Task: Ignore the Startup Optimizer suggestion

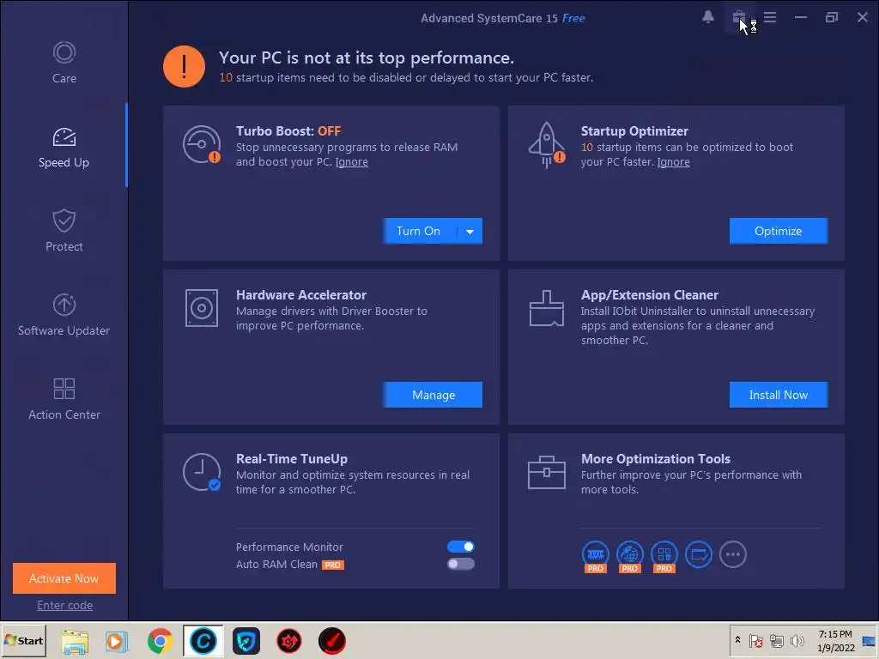Action: [x=673, y=162]
